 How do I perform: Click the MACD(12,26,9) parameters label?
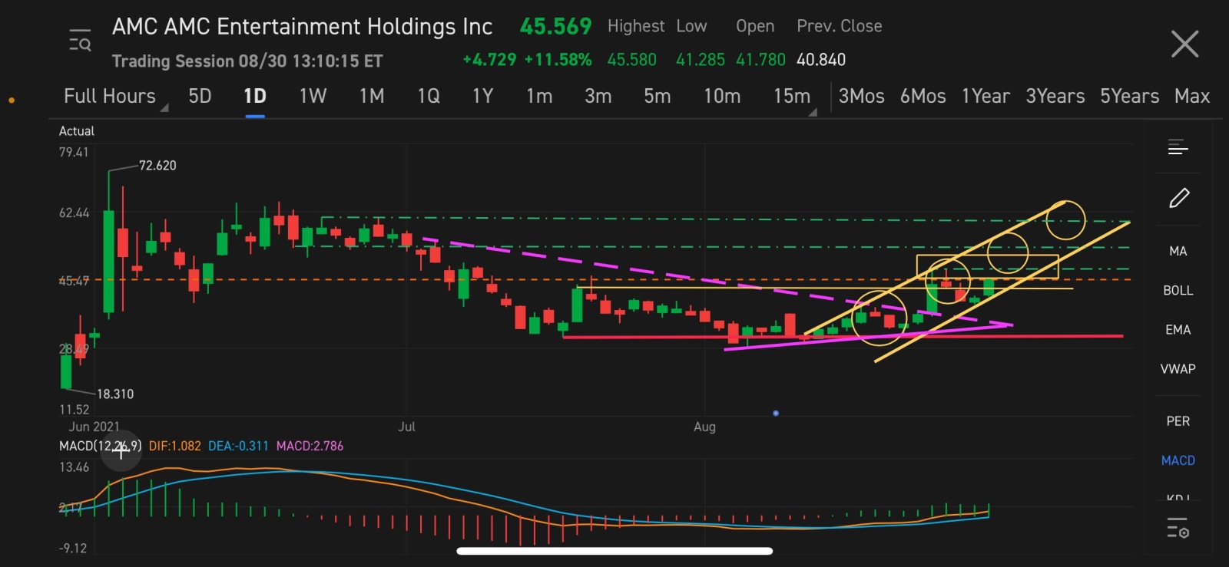pyautogui.click(x=100, y=446)
